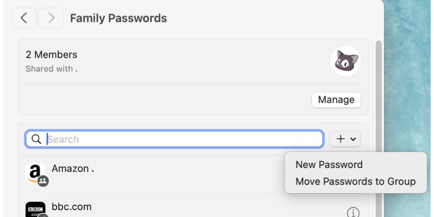Viewport: 434px width, 217px height.
Task: Select Move Passwords to Group
Action: [x=355, y=182]
